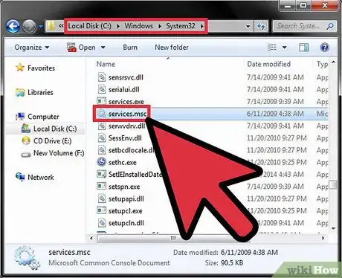Click the large services.msc icon in details pane
The height and width of the screenshot is (278, 342).
coord(27,258)
